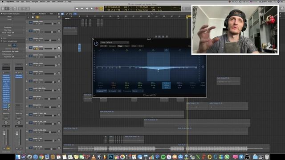Toggle the Channel EQ power button
Viewport: 285px width, 160px height.
click(x=96, y=44)
